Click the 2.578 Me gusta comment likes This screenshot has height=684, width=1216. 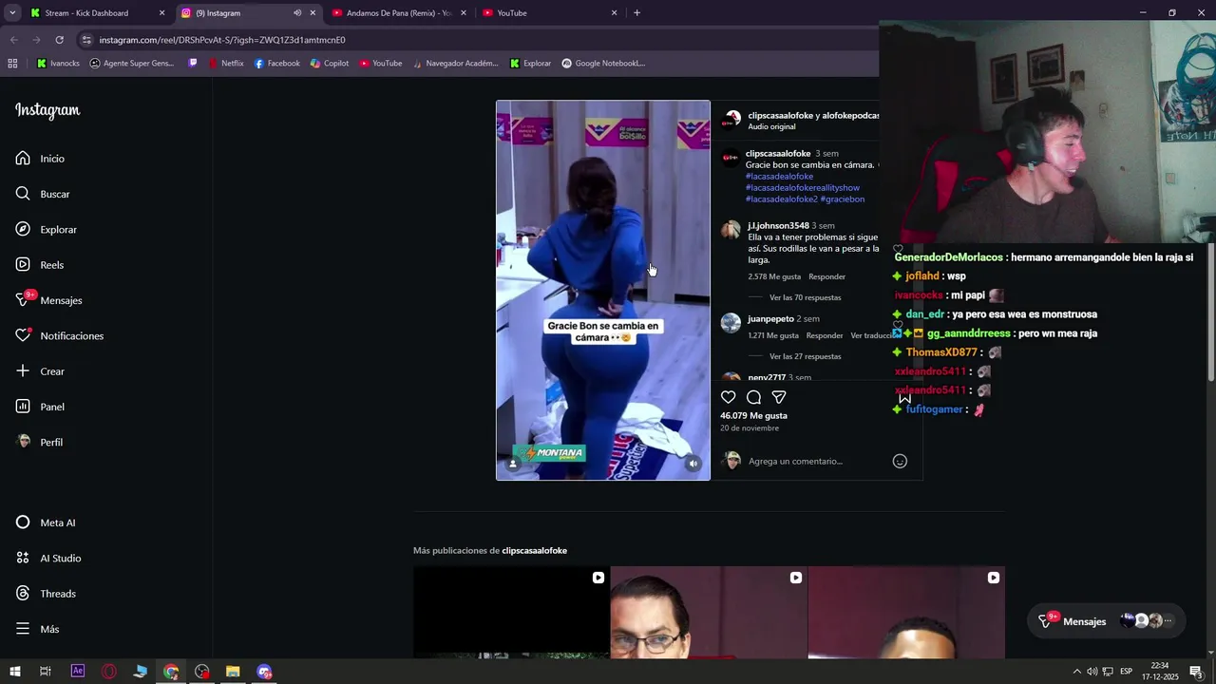point(774,276)
